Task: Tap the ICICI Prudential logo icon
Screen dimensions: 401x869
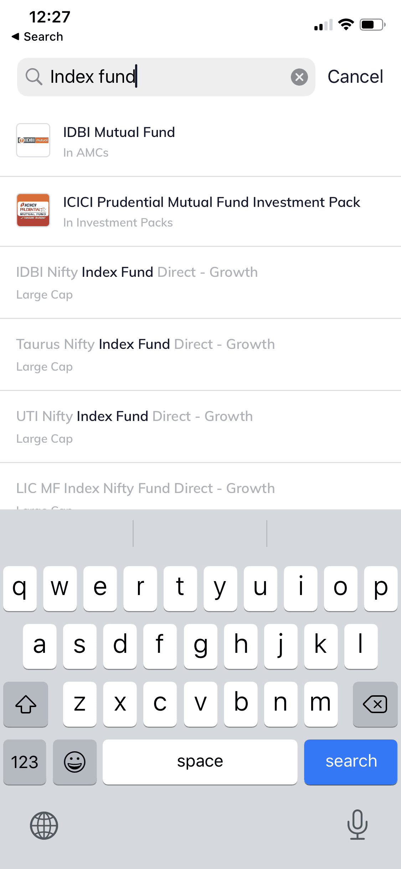Action: [33, 210]
